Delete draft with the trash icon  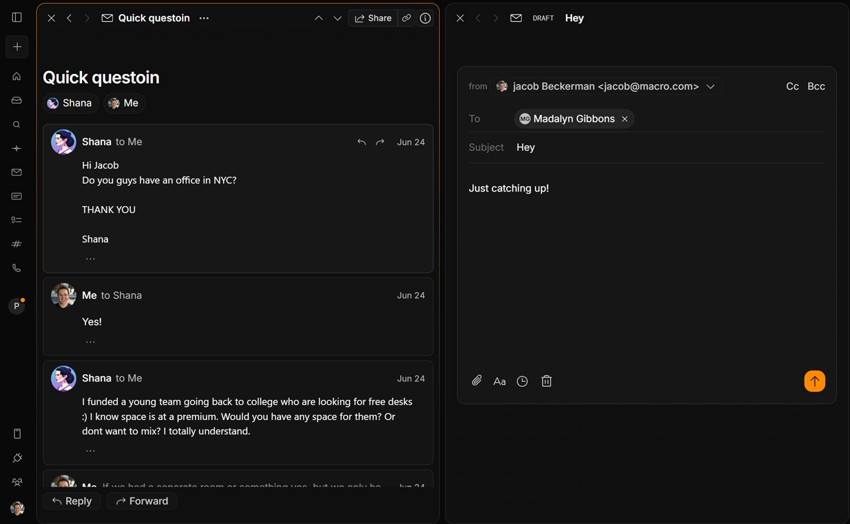pyautogui.click(x=546, y=381)
